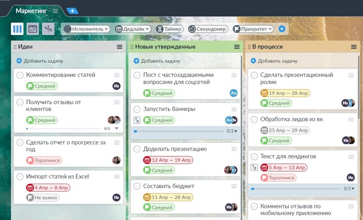Click subtasks icon on Текст для лендингов card

254,167
